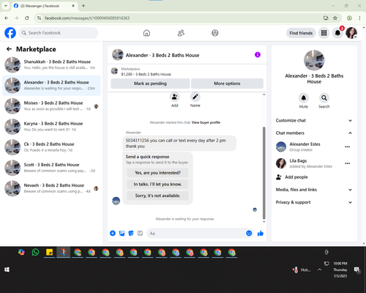Click More options button

click(227, 84)
